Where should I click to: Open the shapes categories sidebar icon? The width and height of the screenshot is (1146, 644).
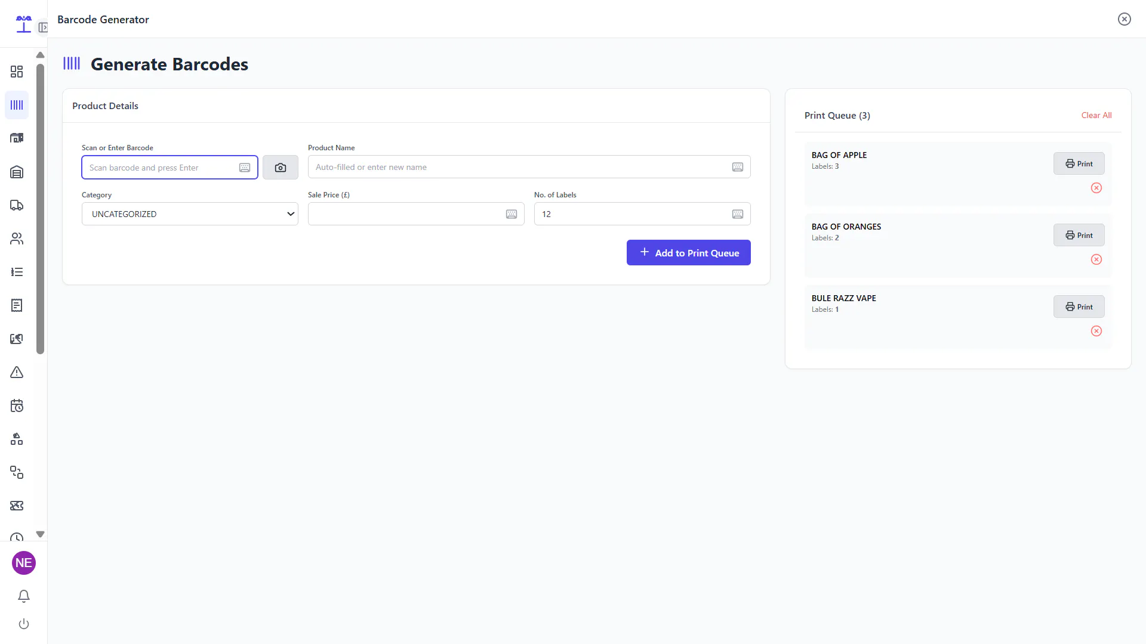point(17,439)
